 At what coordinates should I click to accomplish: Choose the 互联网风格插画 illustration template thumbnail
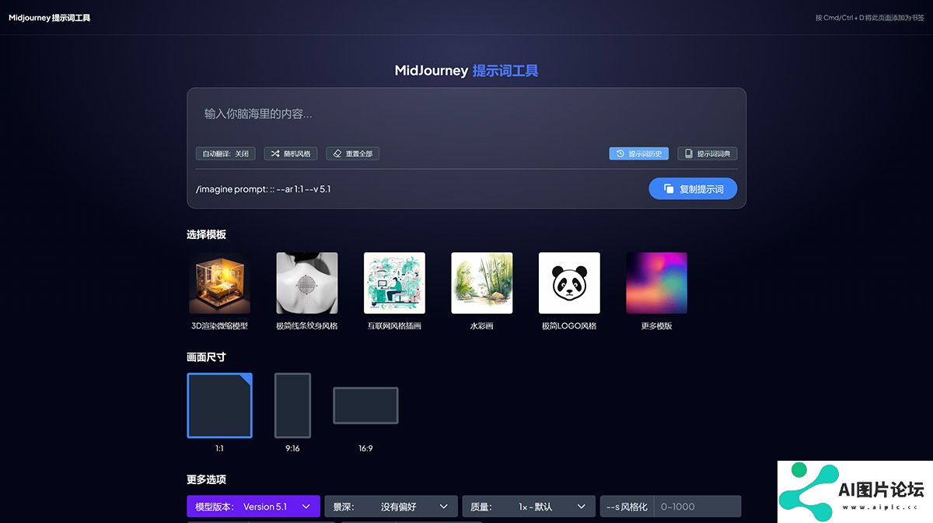394,283
